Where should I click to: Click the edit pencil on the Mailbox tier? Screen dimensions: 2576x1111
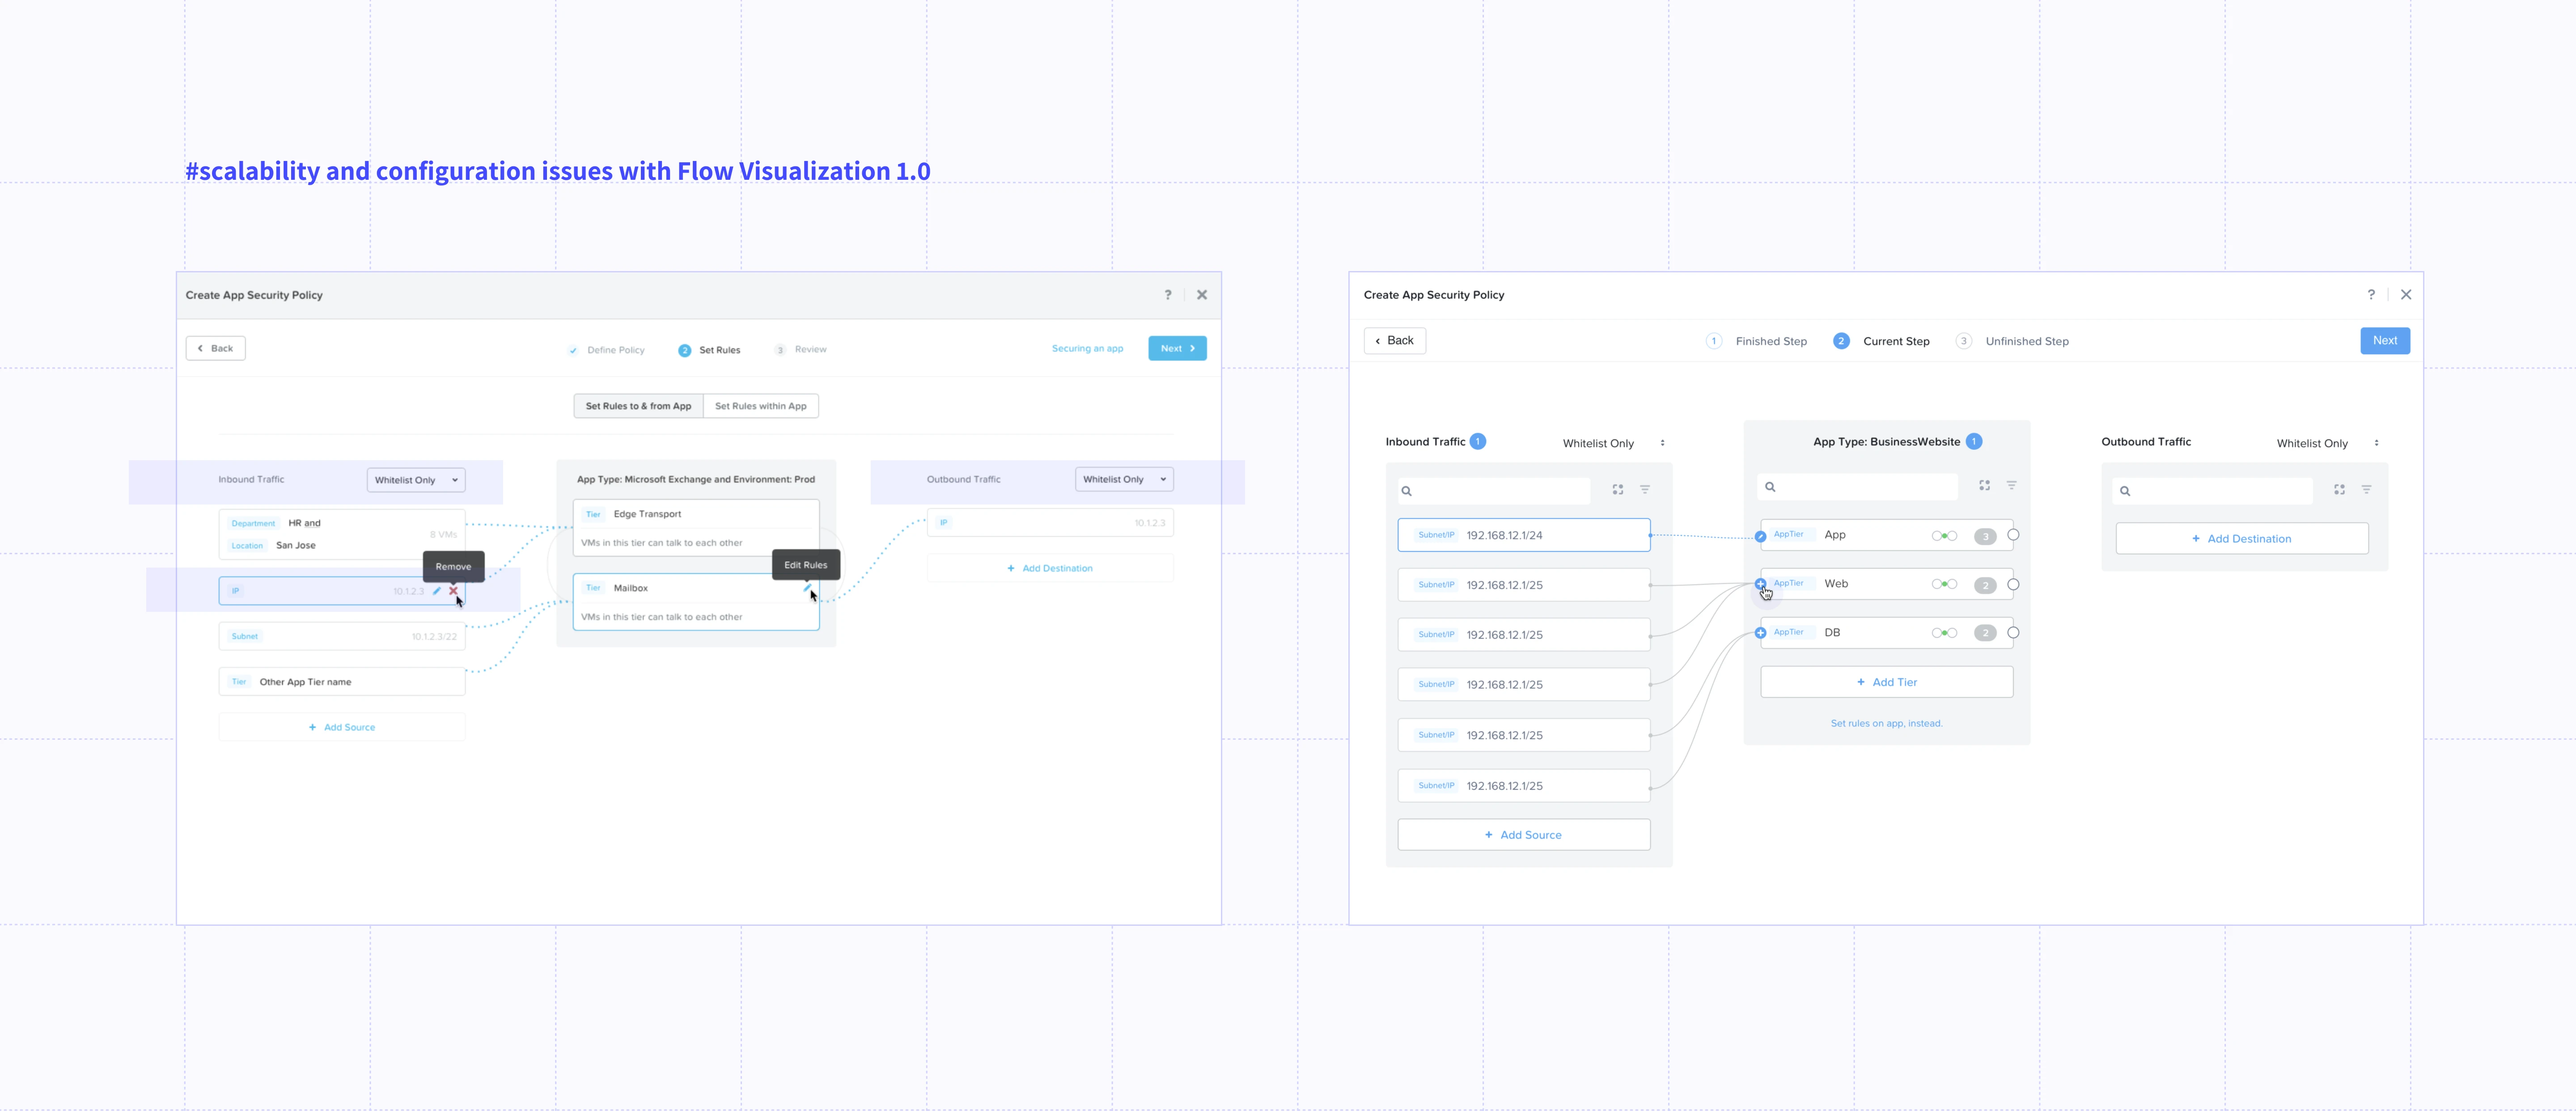tap(807, 588)
